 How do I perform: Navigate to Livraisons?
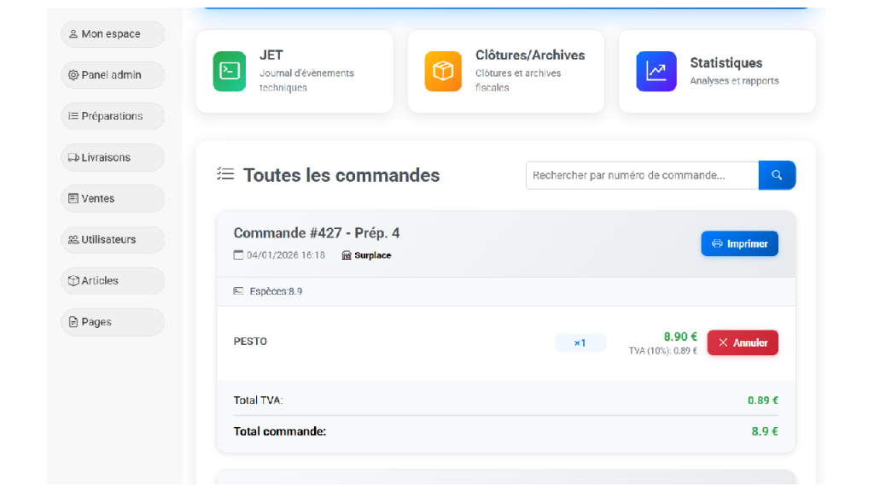(112, 157)
